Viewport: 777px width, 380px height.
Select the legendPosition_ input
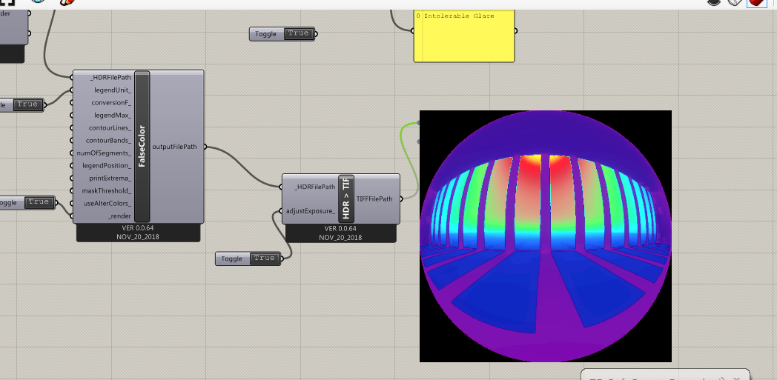click(107, 166)
